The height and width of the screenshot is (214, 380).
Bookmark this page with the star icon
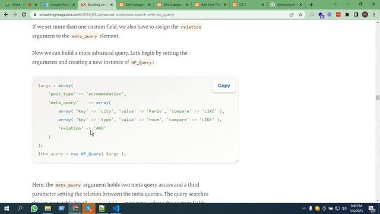pyautogui.click(x=300, y=14)
